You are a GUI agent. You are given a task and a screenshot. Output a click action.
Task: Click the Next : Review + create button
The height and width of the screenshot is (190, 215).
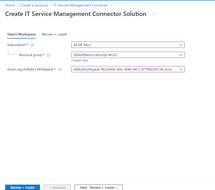click(99, 187)
